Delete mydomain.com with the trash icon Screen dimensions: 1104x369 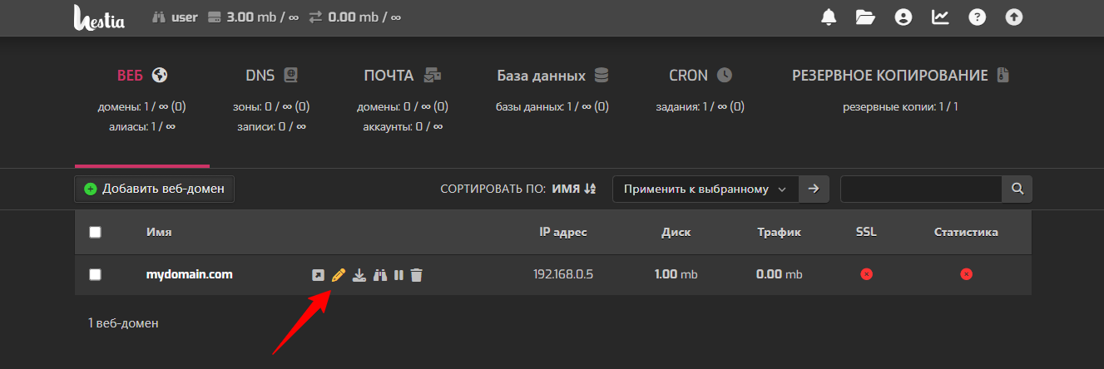(x=417, y=275)
